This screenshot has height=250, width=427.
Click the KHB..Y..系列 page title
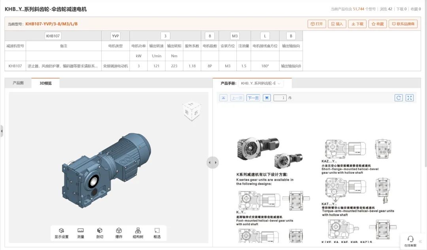pyautogui.click(x=46, y=9)
